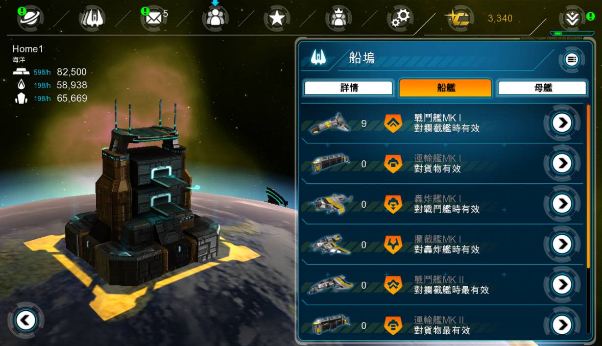Open the 攔截艦MK I details arrow

(562, 244)
